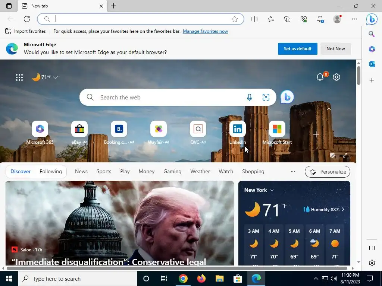The height and width of the screenshot is (286, 382).
Task: Start visual search camera icon
Action: pyautogui.click(x=266, y=98)
